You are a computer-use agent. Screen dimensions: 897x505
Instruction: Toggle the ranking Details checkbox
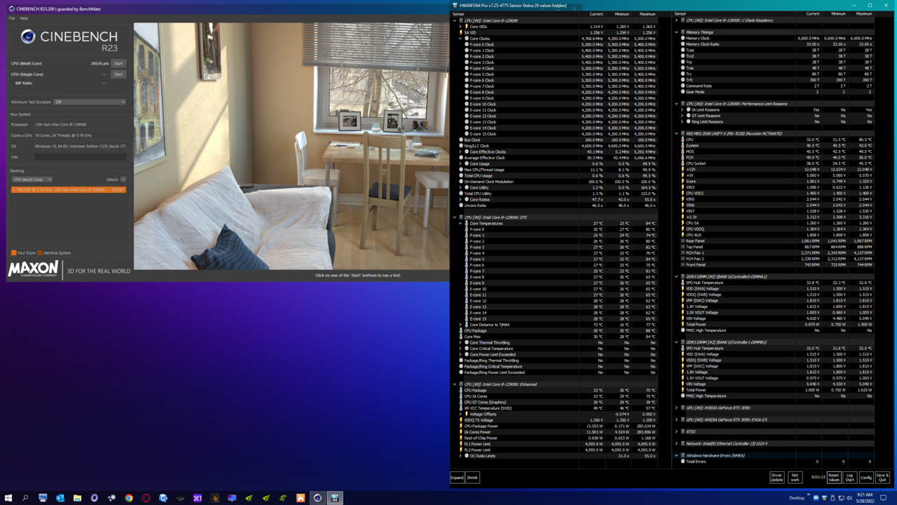123,180
